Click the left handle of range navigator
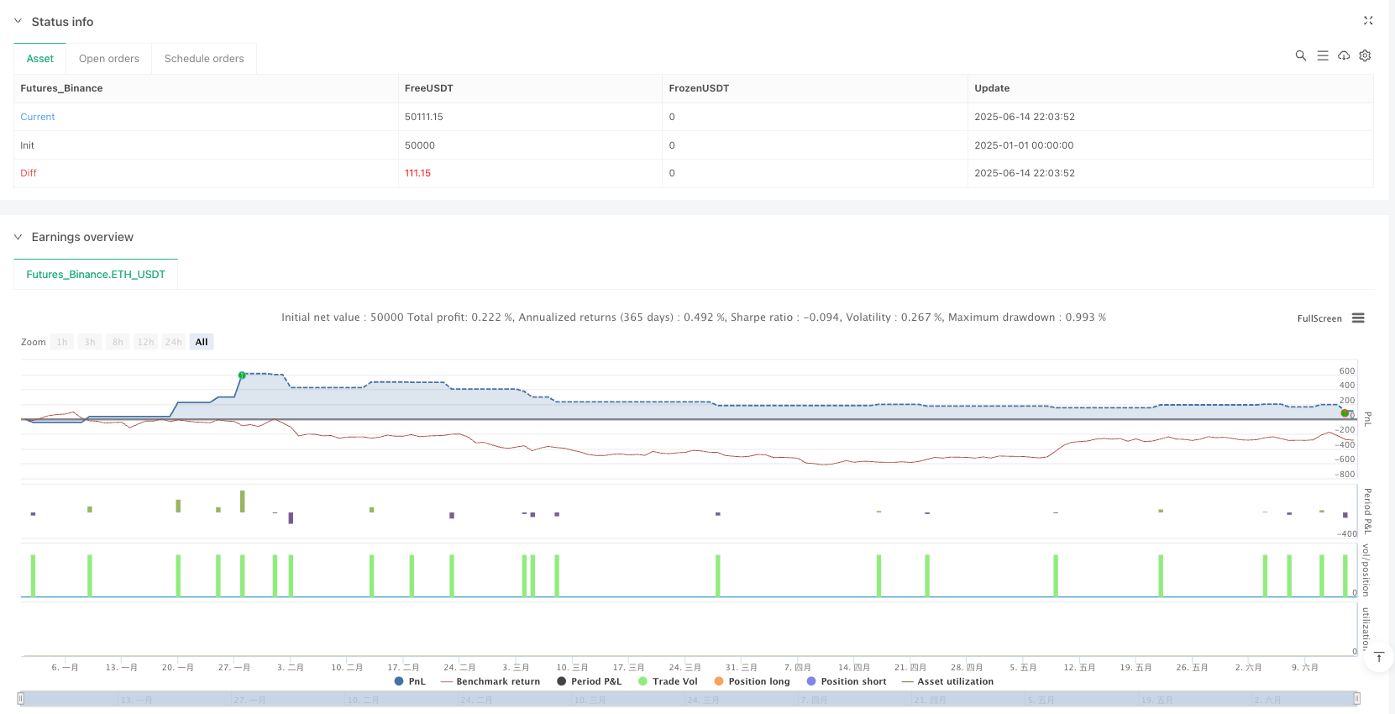1395x714 pixels. (21, 698)
